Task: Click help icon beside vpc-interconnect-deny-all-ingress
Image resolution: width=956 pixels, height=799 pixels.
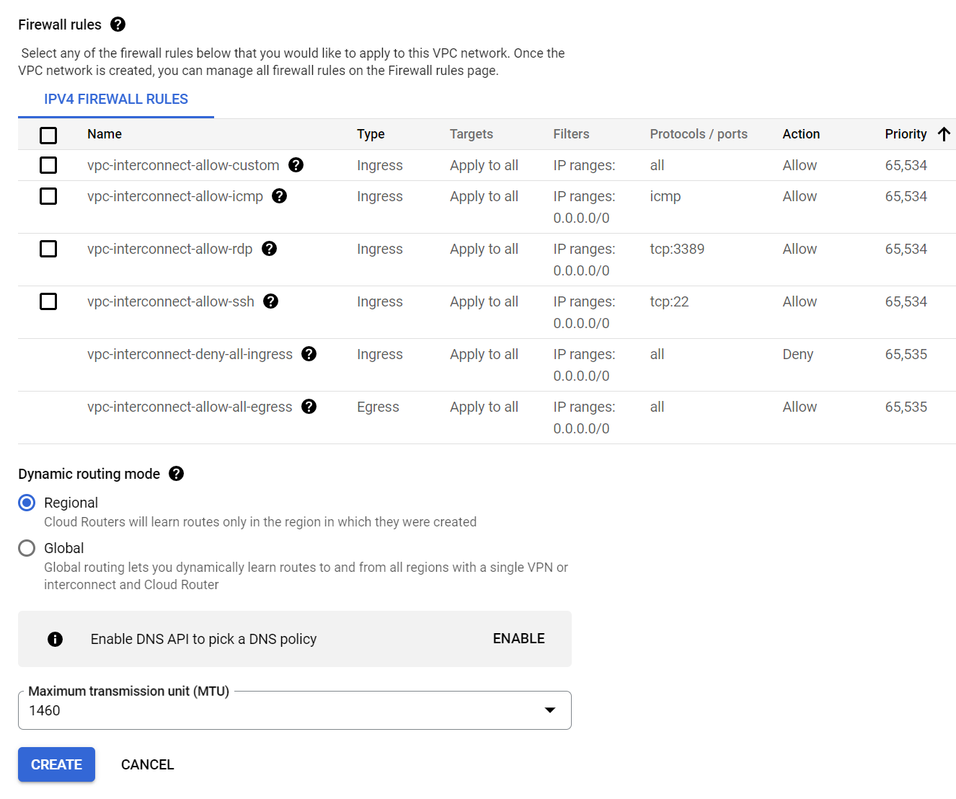Action: [x=309, y=354]
